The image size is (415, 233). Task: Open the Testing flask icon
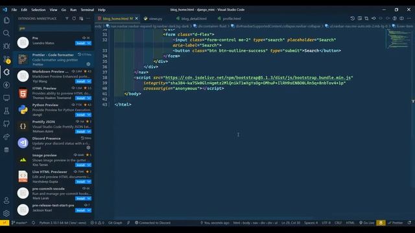[6, 111]
